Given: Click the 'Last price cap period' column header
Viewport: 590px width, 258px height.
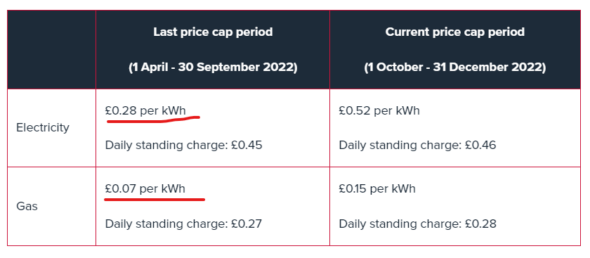Looking at the screenshot, I should (x=213, y=32).
